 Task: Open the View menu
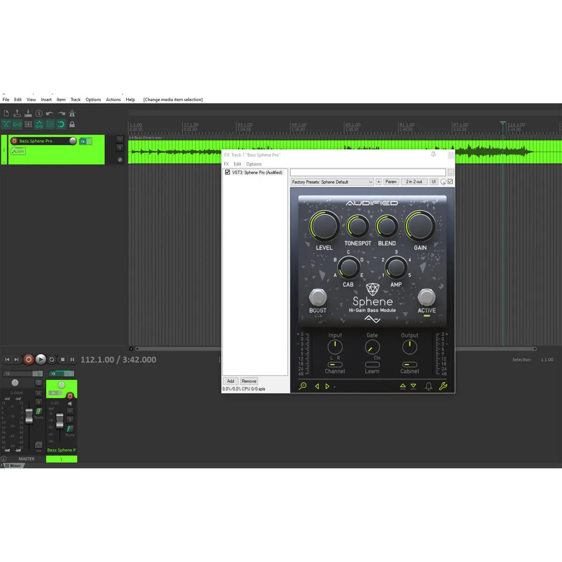(x=31, y=99)
